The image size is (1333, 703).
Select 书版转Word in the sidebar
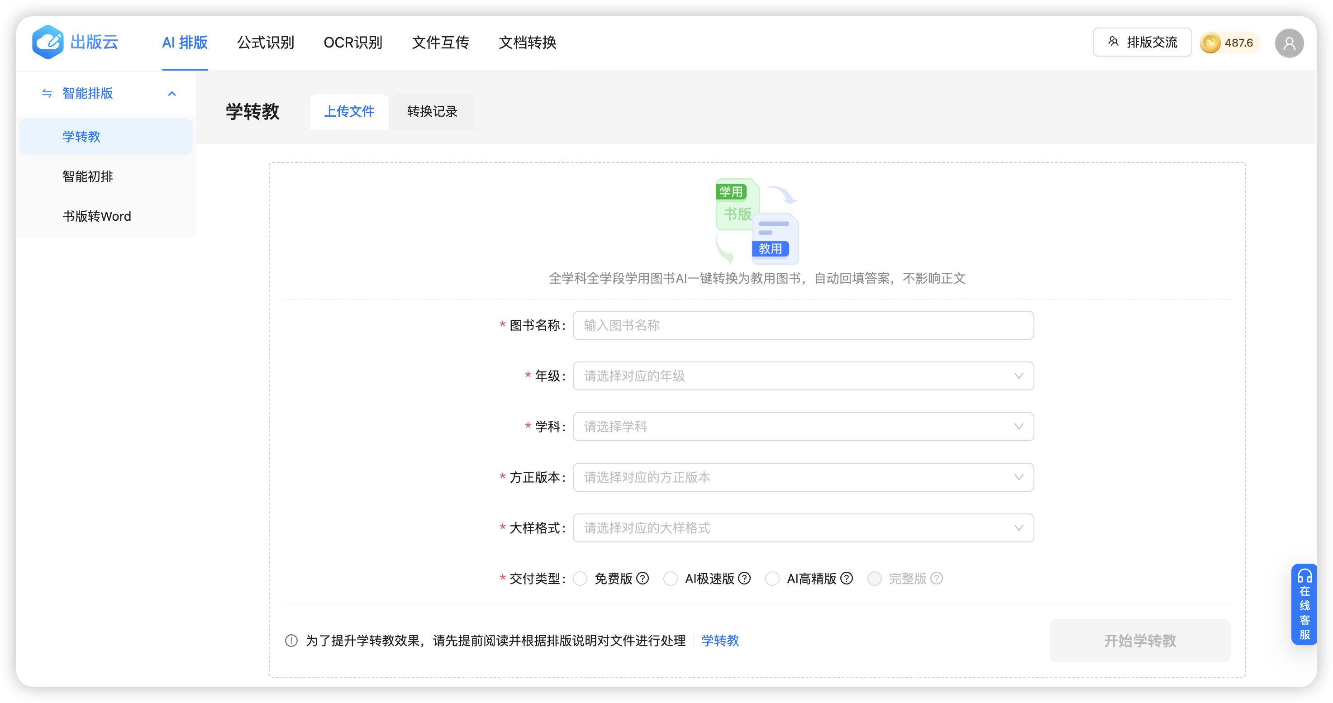[106, 216]
